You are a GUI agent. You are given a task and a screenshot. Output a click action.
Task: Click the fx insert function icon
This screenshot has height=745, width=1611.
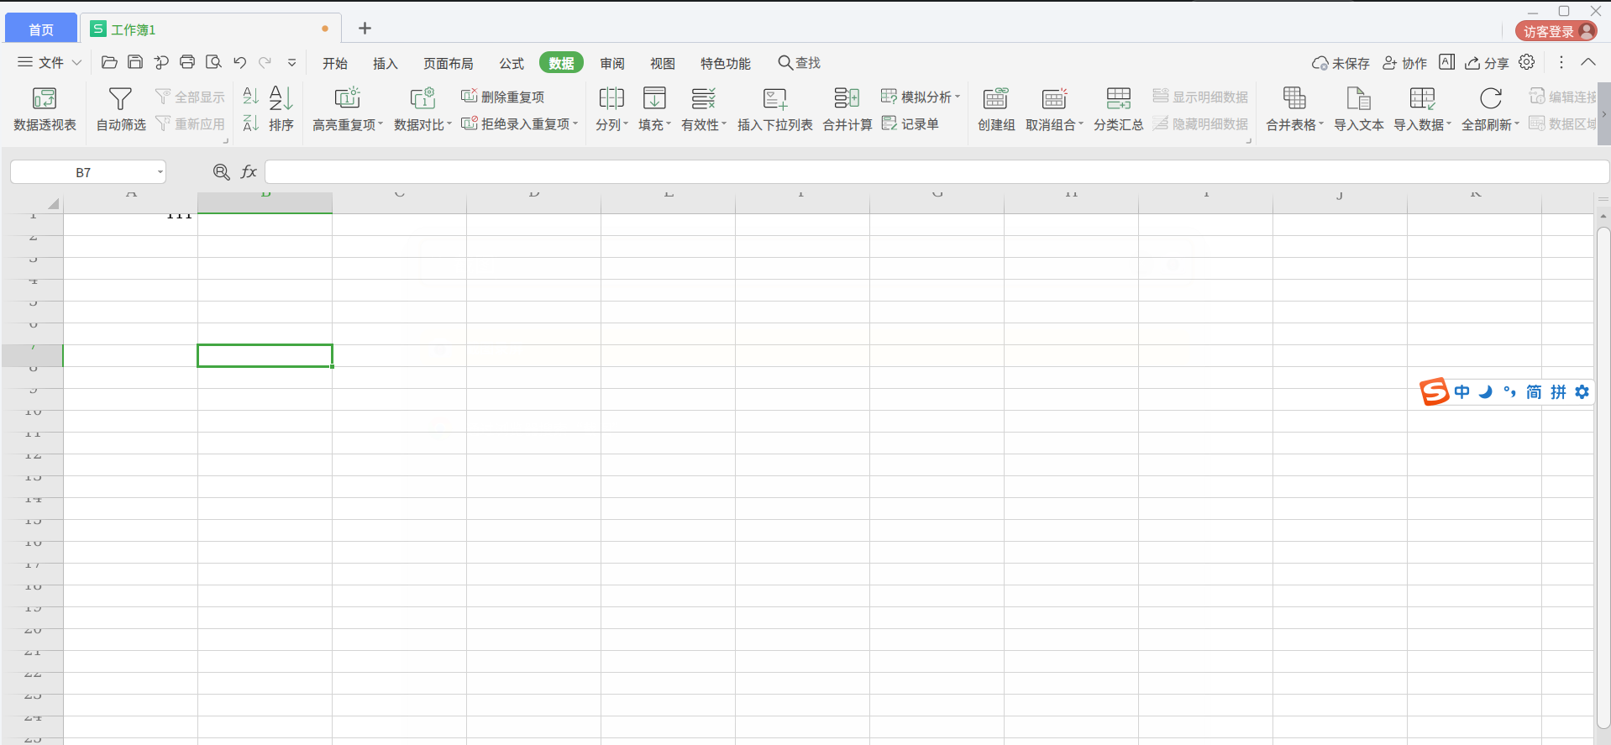249,172
